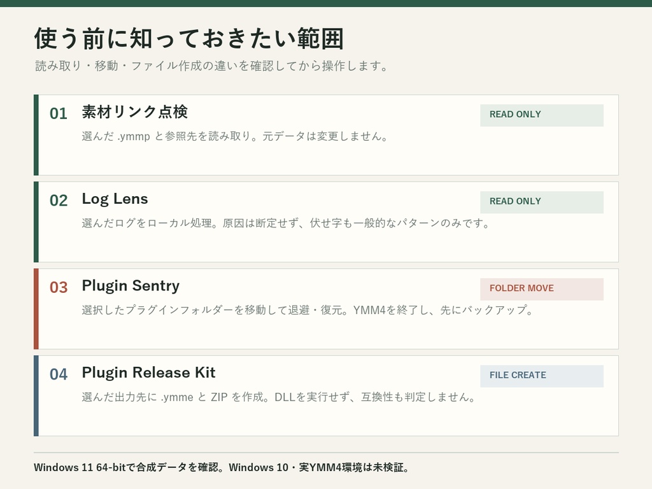This screenshot has width=652, height=489.
Task: Open the Plugin Release Kit card title
Action: (148, 372)
